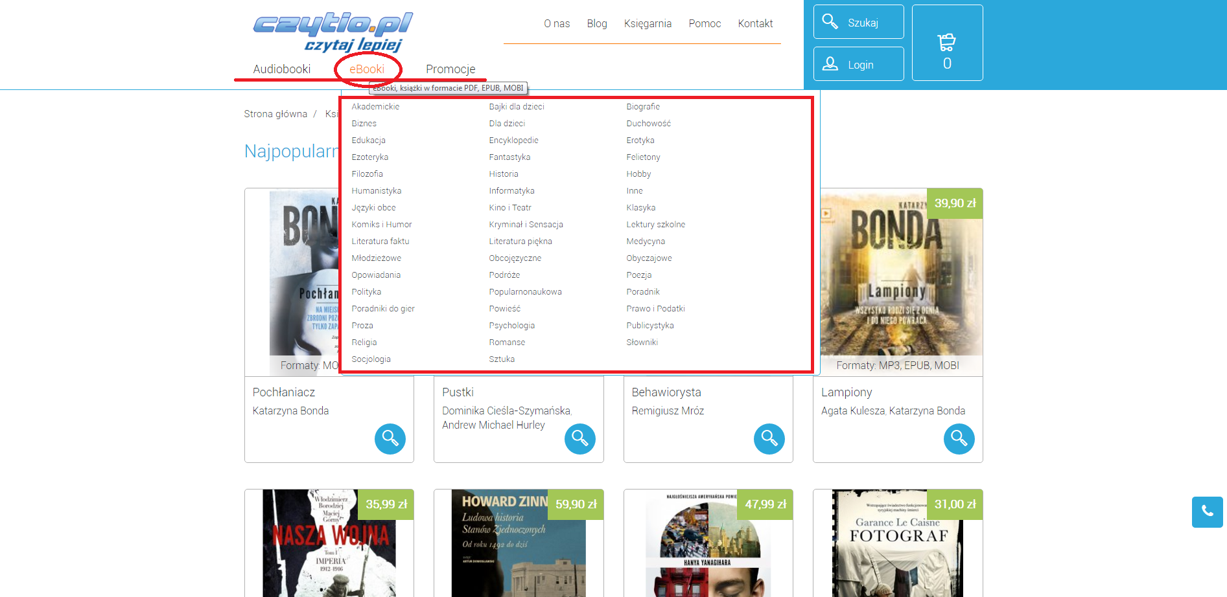Open the Kontakt link
The image size is (1227, 597).
click(x=755, y=24)
